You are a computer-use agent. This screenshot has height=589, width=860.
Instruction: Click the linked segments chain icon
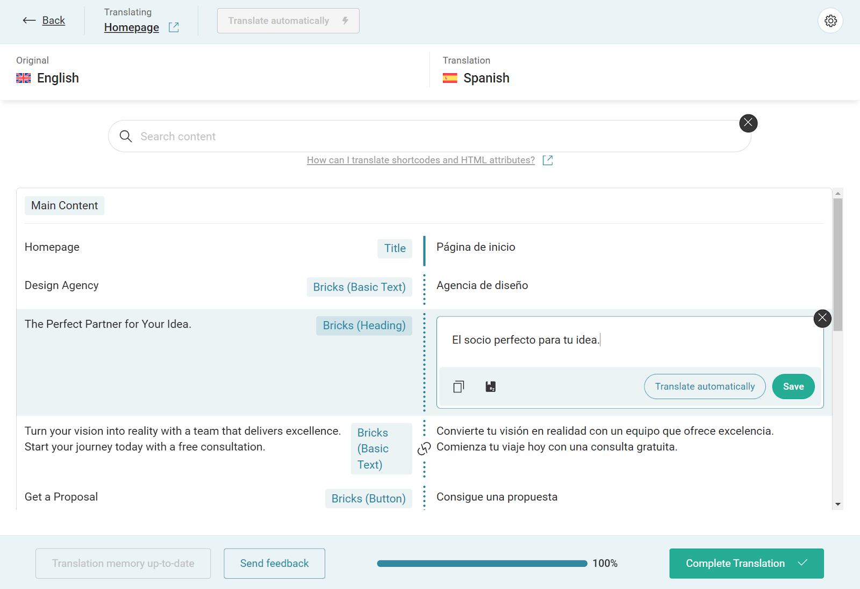click(424, 448)
